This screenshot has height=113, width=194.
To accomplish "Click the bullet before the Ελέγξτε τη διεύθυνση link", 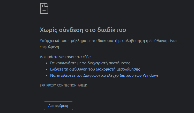I will [46, 69].
